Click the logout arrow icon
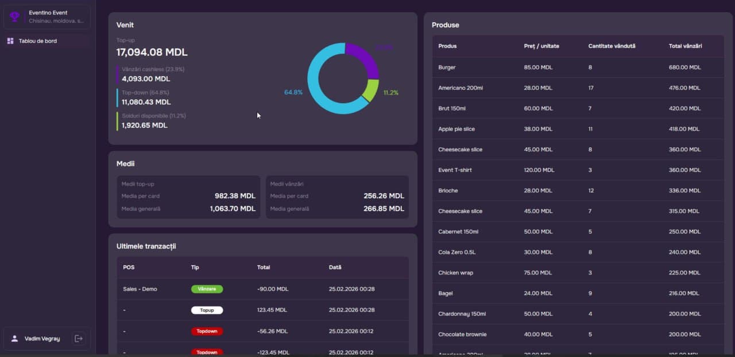735x357 pixels. click(79, 338)
